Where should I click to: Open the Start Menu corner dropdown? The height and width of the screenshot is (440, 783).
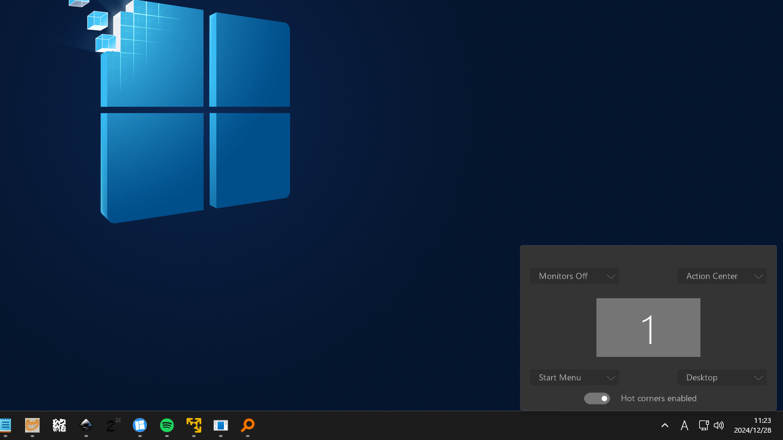coord(574,378)
